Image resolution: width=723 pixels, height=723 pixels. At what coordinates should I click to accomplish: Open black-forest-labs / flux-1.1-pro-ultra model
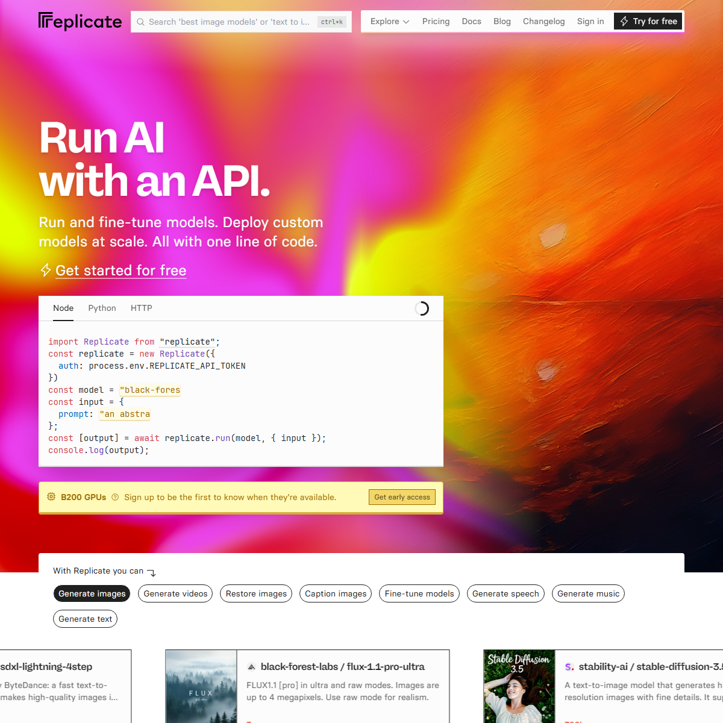[342, 667]
